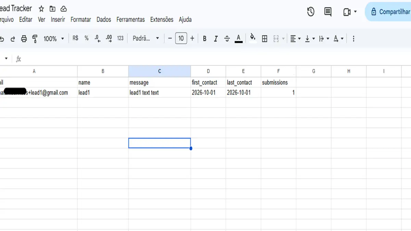411x231 pixels.
Task: Open the Formatar menu
Action: (x=81, y=20)
